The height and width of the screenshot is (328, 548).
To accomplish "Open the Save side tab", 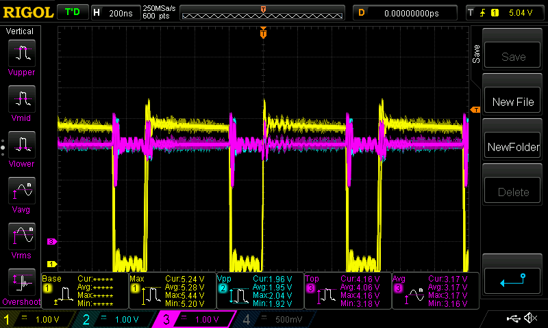I will click(476, 54).
